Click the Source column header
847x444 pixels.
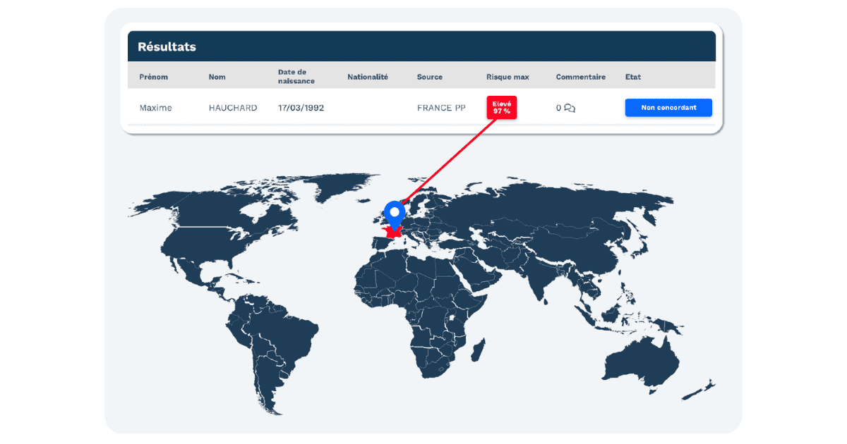tap(430, 77)
